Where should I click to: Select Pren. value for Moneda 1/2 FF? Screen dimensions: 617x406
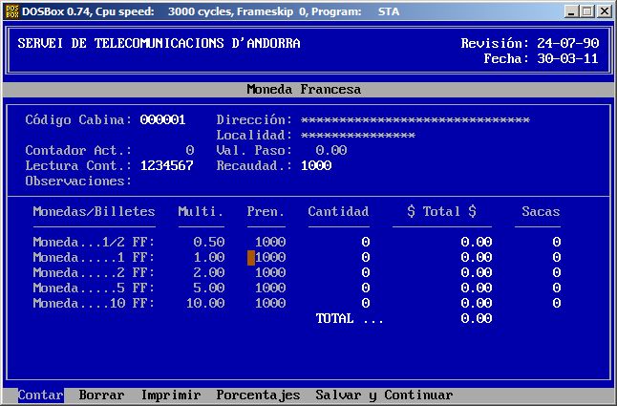pyautogui.click(x=269, y=243)
